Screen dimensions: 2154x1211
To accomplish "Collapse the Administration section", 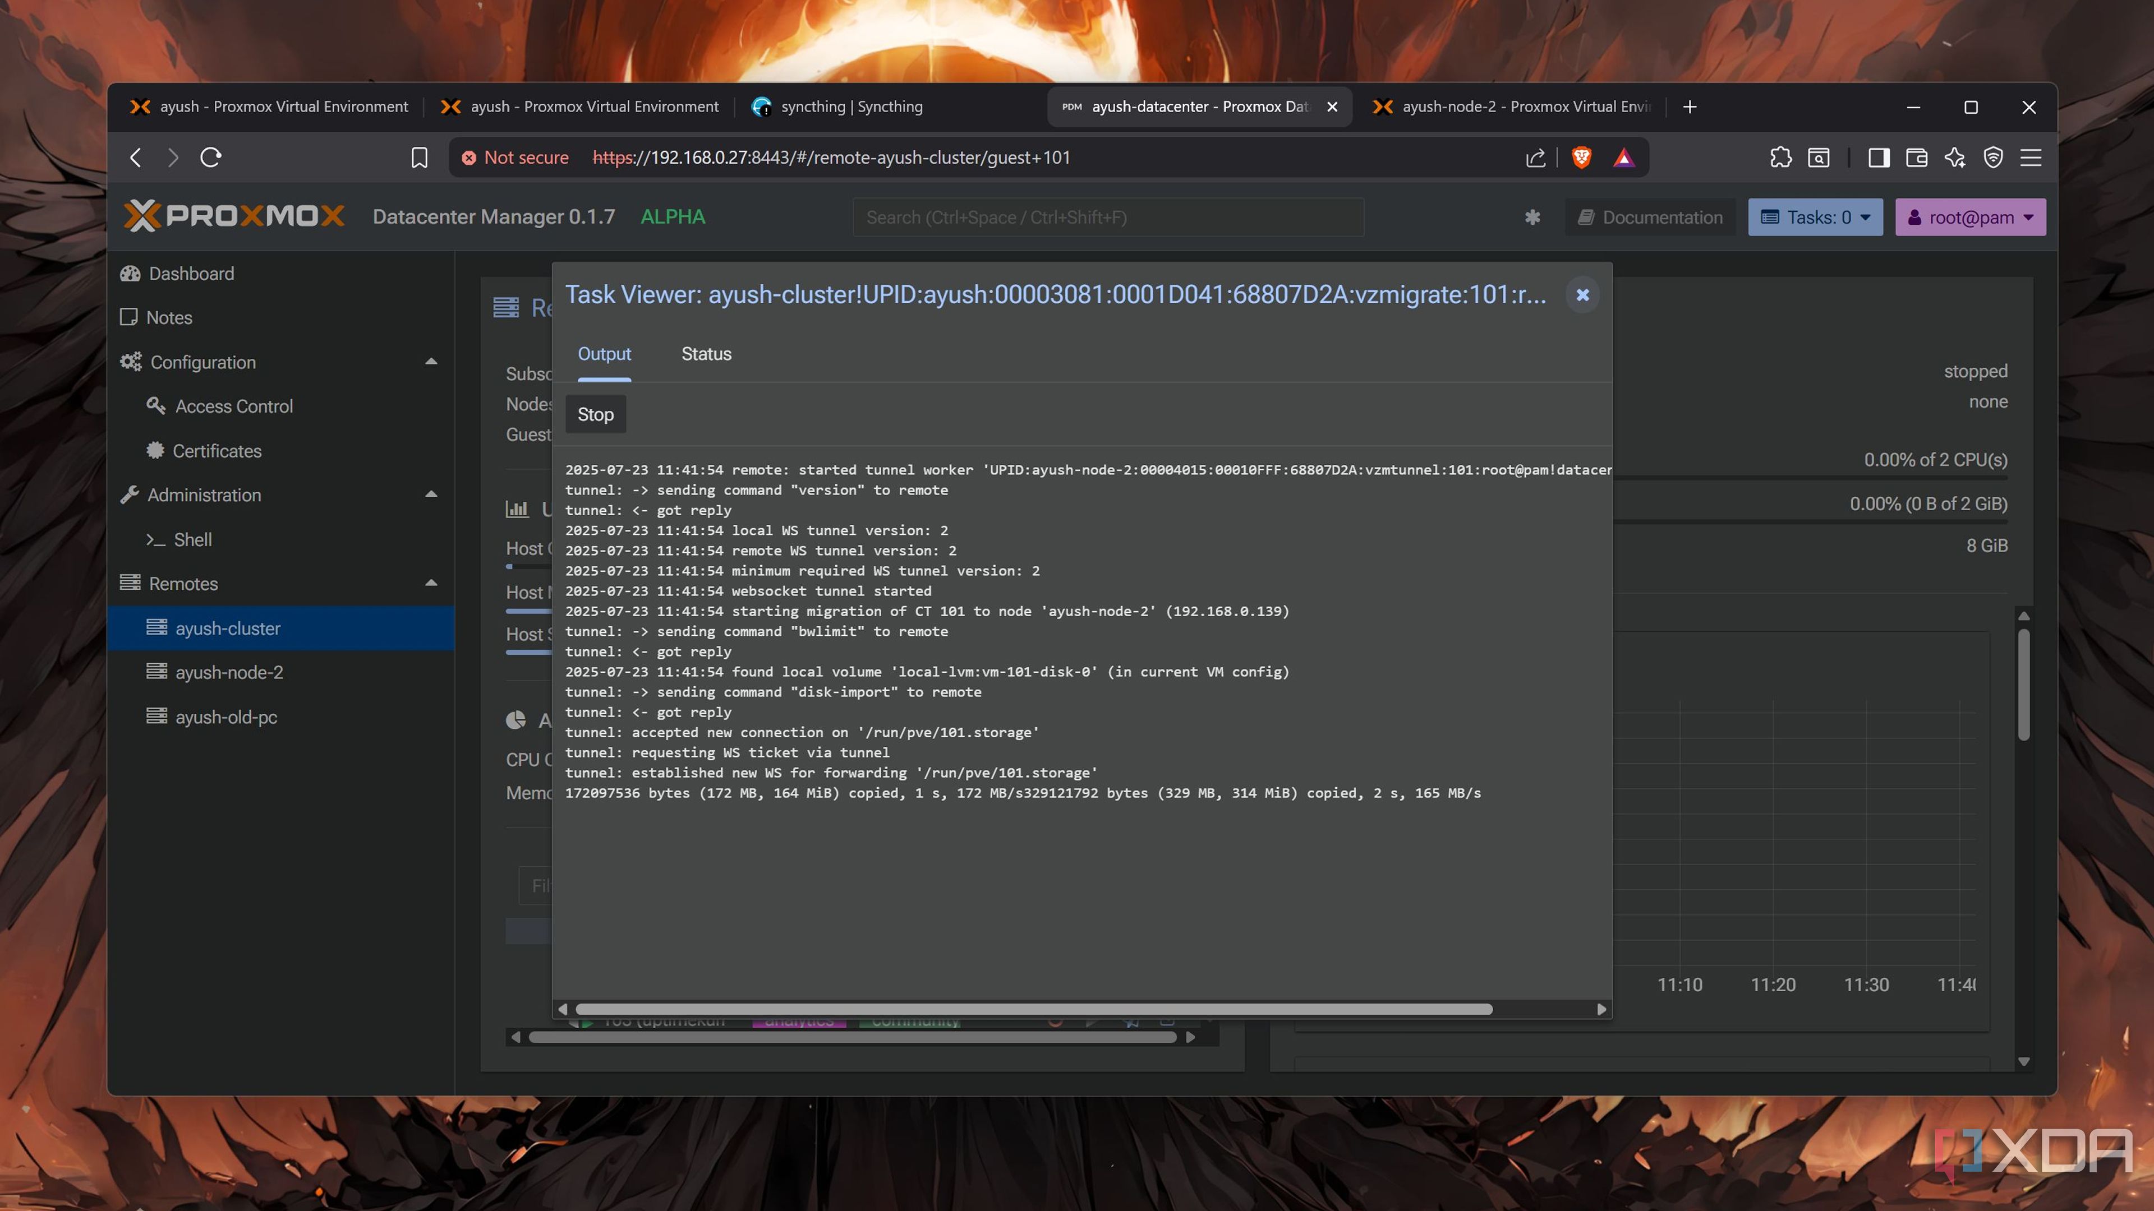I will click(x=431, y=494).
